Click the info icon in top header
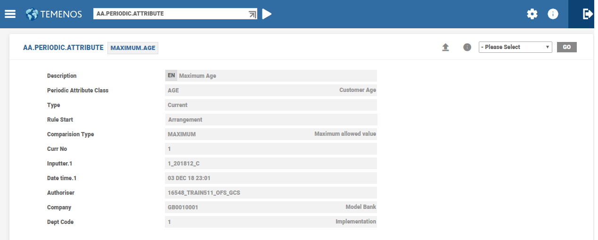598x240 pixels. (x=553, y=14)
